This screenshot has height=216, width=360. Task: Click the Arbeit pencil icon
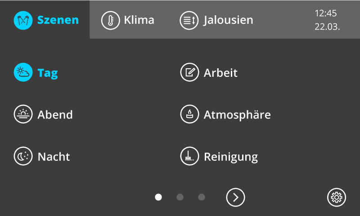(x=189, y=73)
